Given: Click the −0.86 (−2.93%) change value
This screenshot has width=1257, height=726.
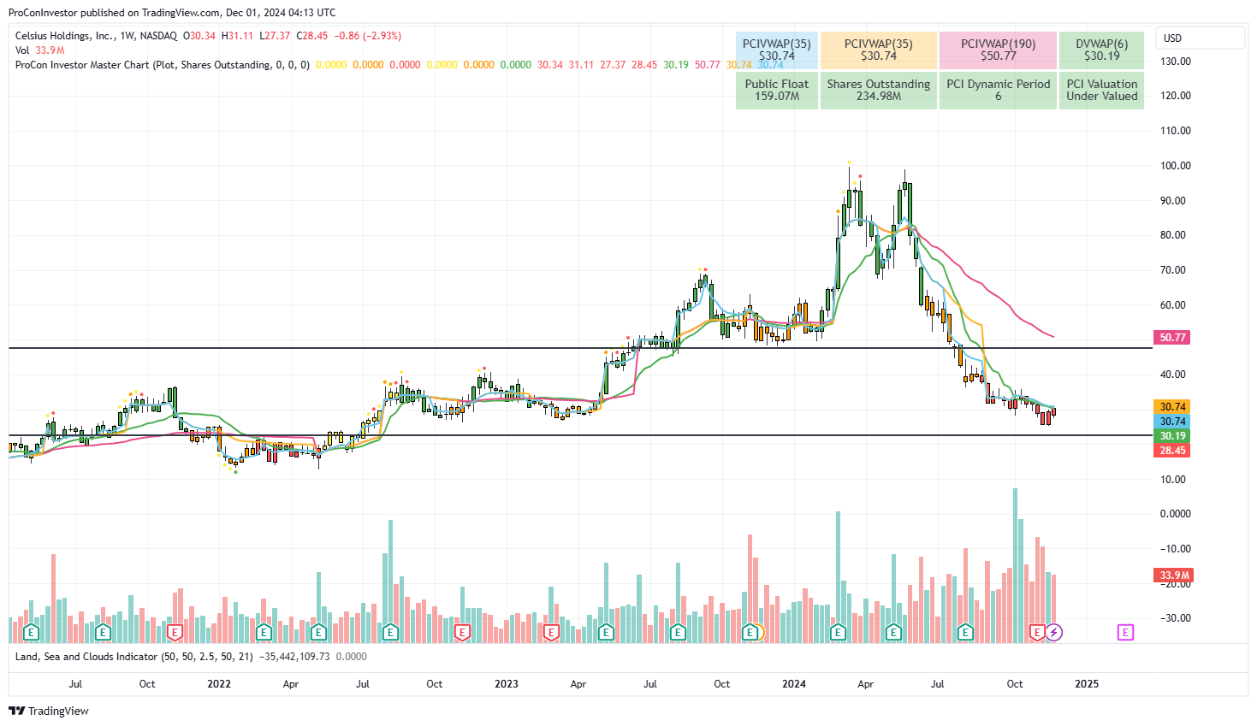Looking at the screenshot, I should click(x=368, y=36).
